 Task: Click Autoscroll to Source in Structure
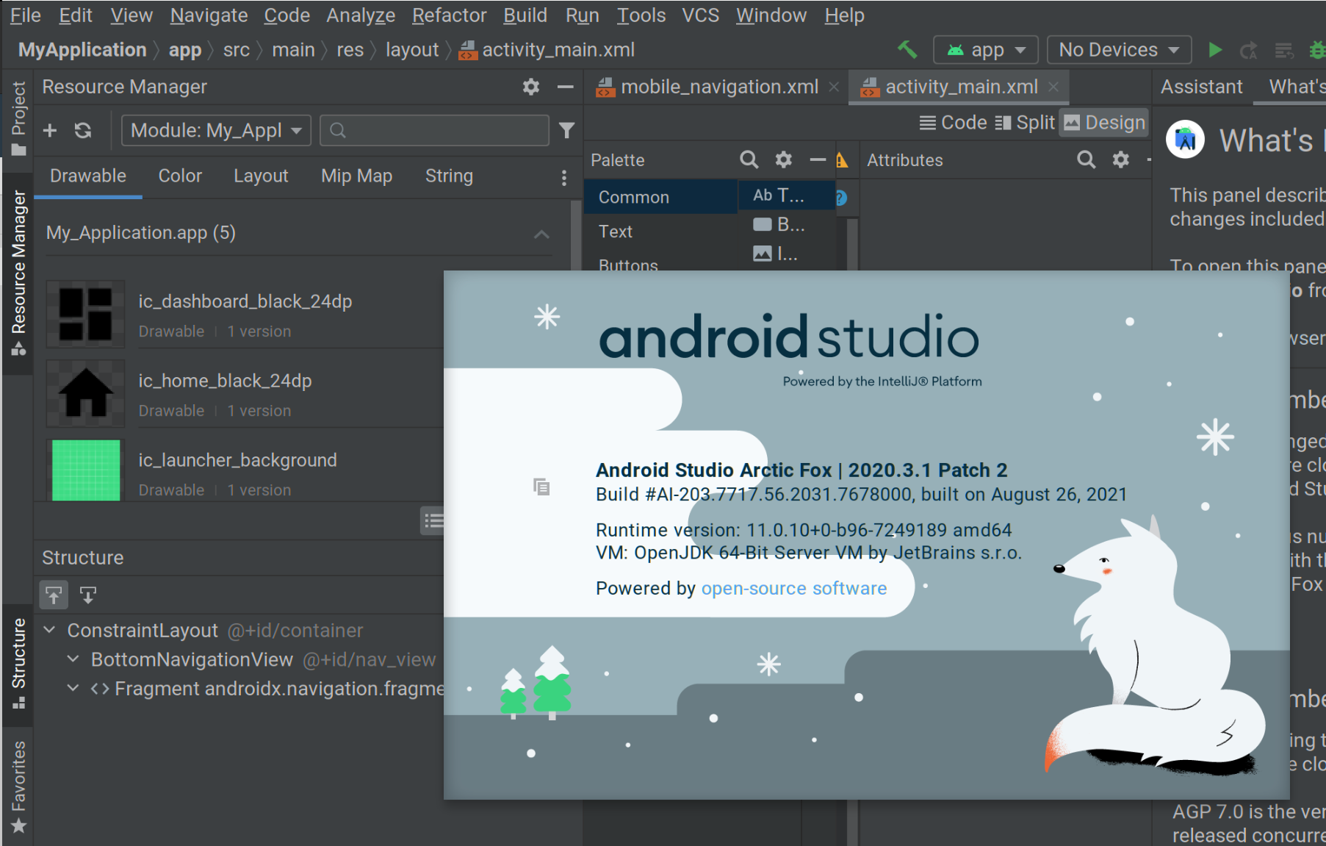(54, 595)
